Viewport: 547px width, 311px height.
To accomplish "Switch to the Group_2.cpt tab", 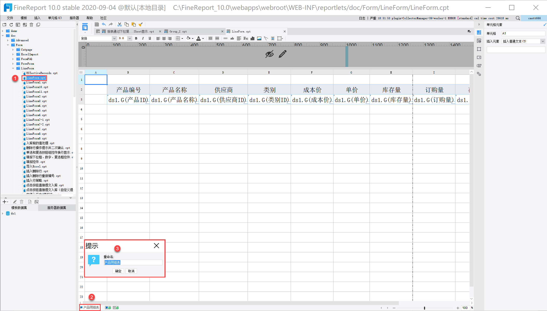I will click(x=178, y=31).
